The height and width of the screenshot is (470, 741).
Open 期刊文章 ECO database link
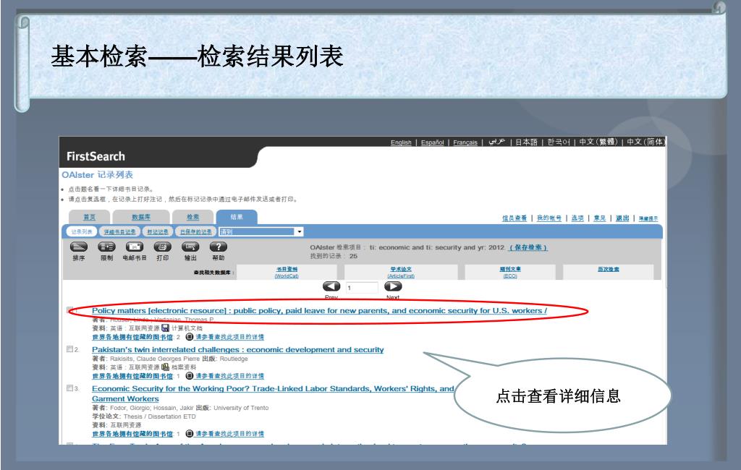pyautogui.click(x=510, y=272)
